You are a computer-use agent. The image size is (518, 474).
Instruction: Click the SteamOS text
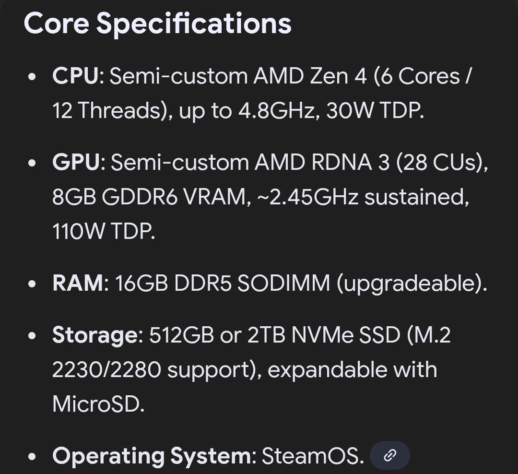[x=312, y=455]
